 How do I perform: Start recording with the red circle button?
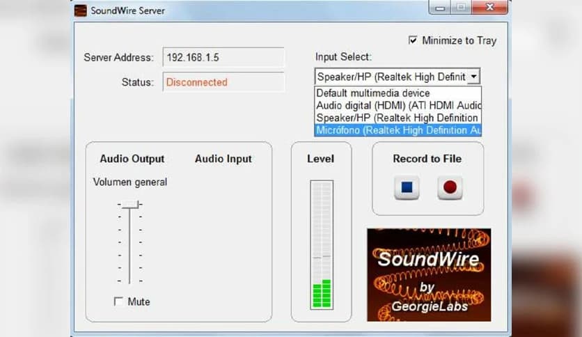(x=450, y=187)
